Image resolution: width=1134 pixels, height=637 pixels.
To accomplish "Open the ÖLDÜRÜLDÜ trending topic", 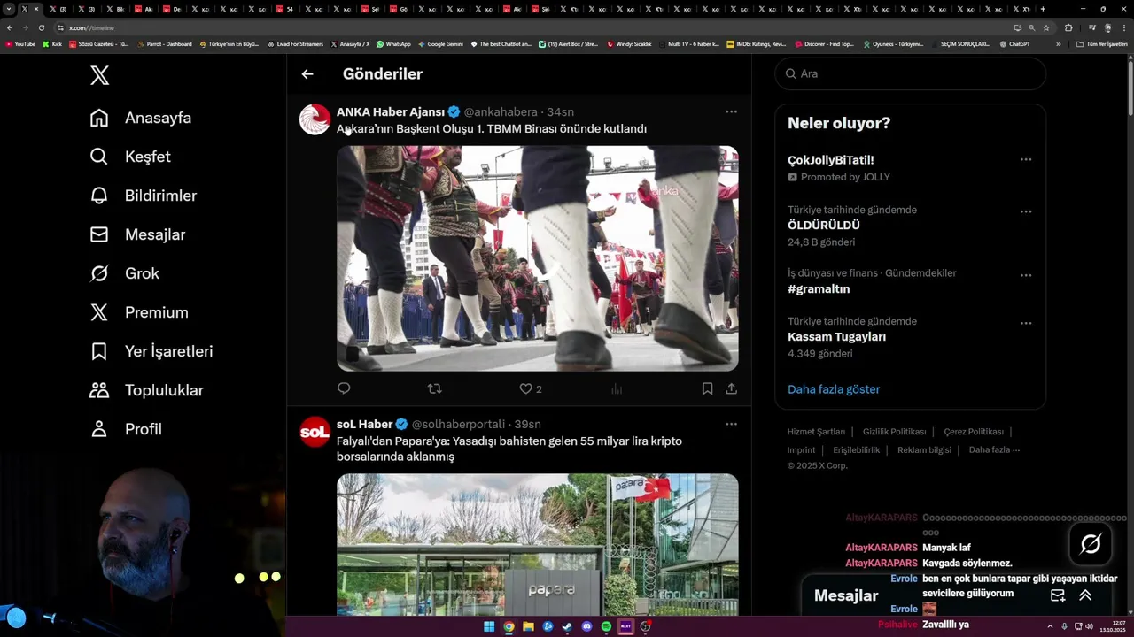I will point(824,226).
